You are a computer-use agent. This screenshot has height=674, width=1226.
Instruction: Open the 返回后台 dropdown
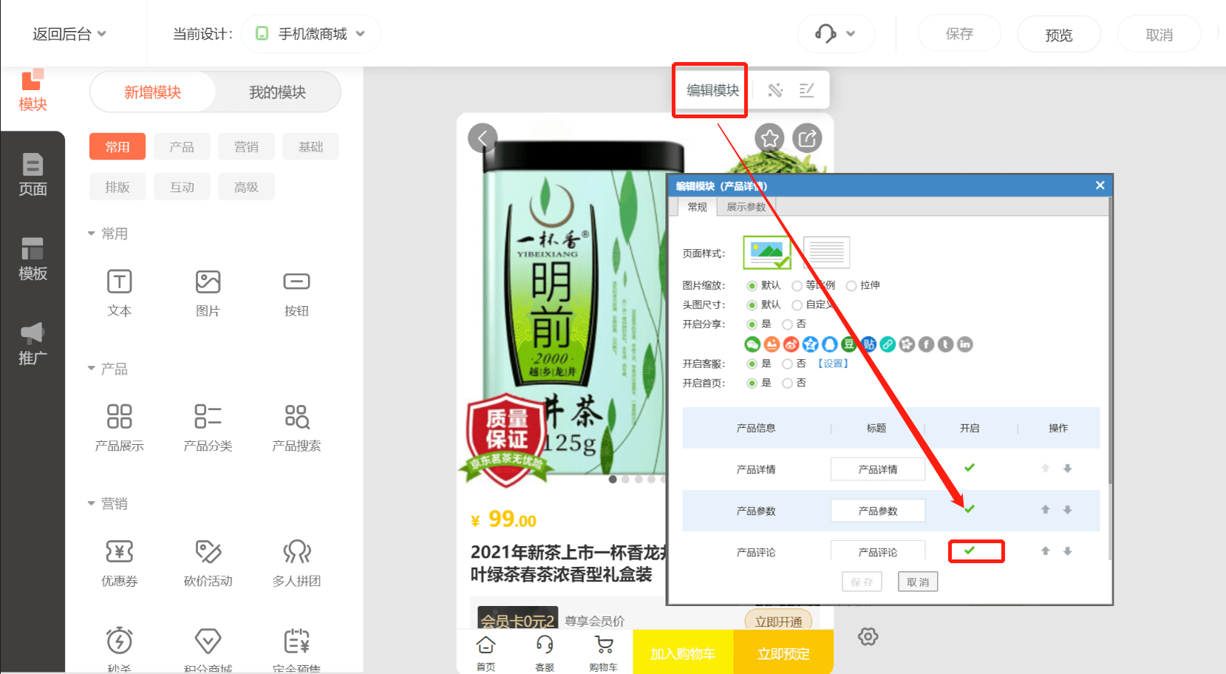69,34
